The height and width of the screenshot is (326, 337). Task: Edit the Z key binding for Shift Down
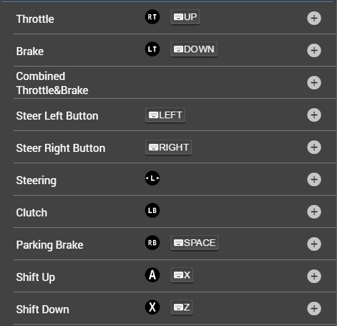tap(181, 307)
